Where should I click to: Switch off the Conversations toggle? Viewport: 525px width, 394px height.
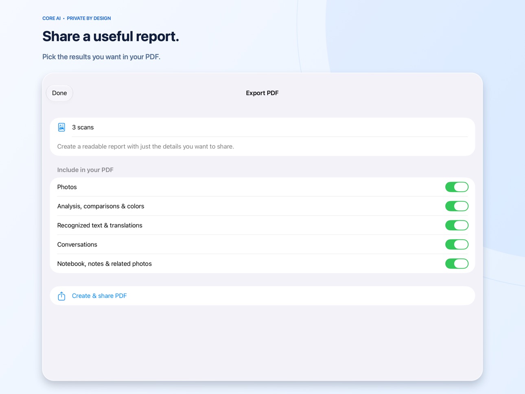click(x=457, y=245)
